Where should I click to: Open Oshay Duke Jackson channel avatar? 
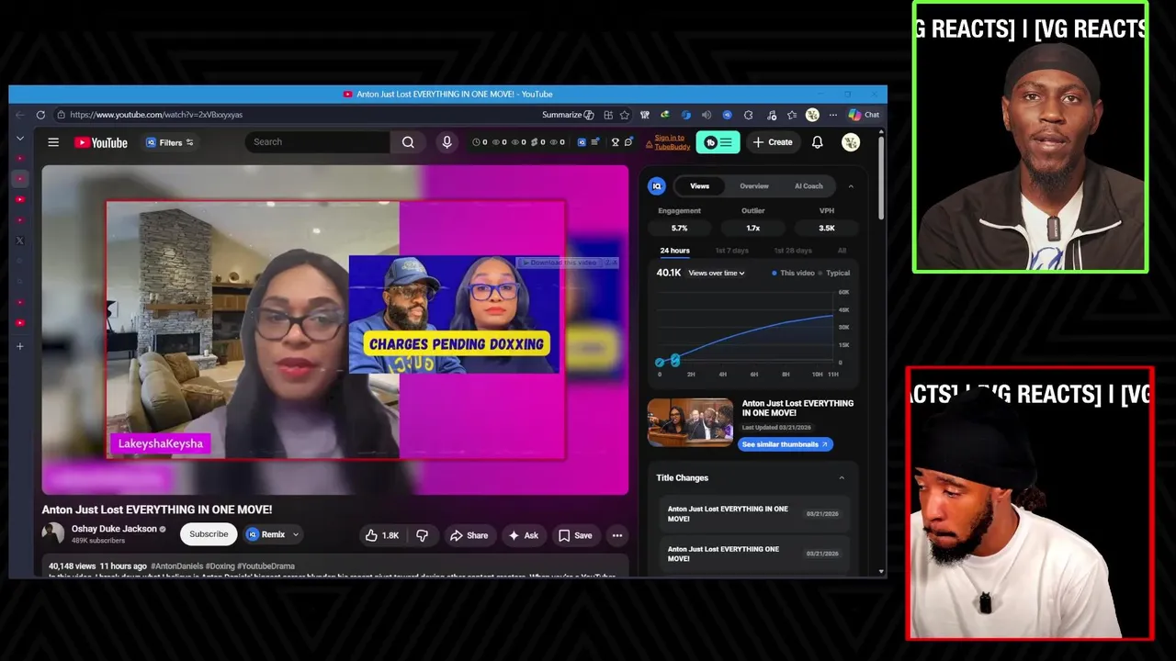click(x=53, y=533)
